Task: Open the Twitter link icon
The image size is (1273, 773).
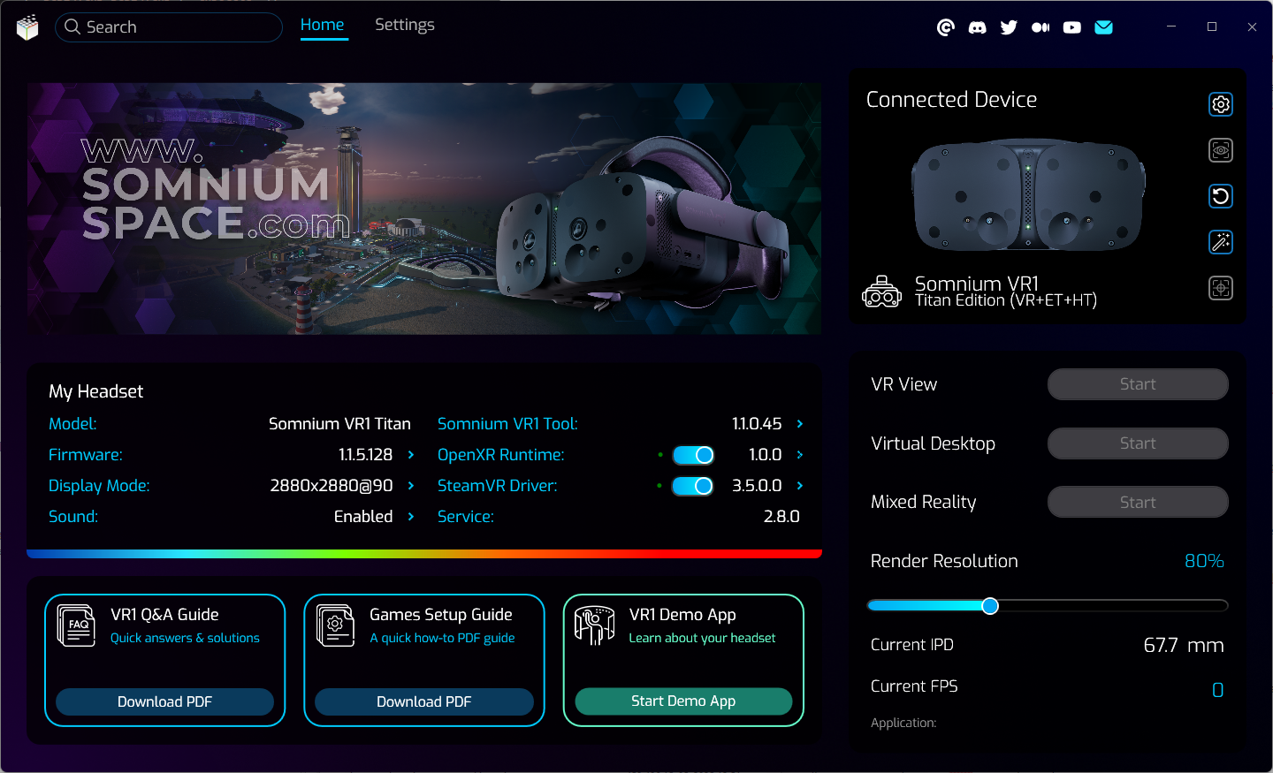Action: pos(1009,27)
